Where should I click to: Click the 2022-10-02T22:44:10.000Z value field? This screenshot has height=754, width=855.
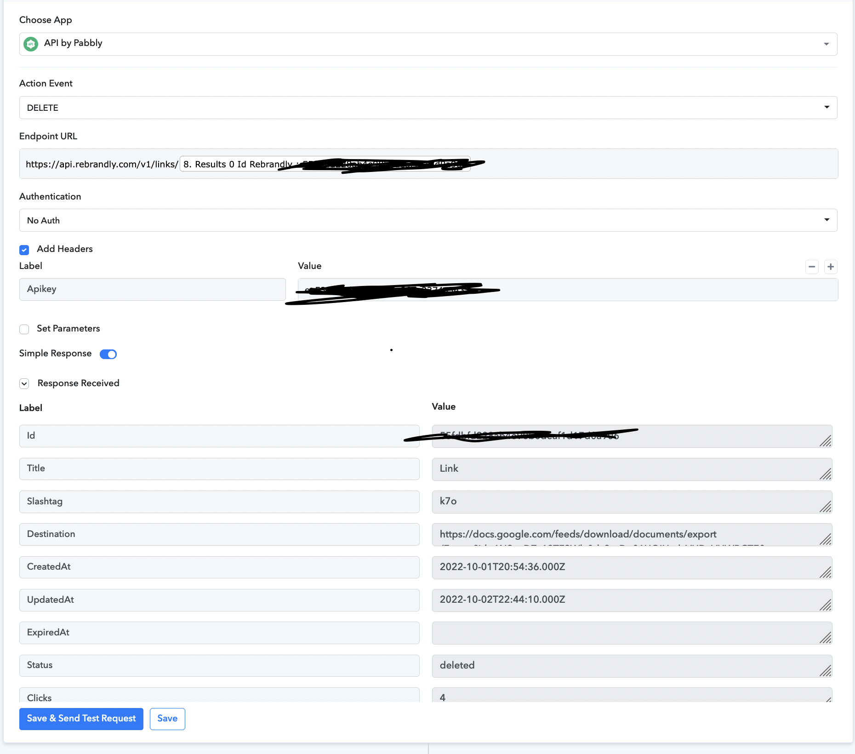pyautogui.click(x=632, y=600)
